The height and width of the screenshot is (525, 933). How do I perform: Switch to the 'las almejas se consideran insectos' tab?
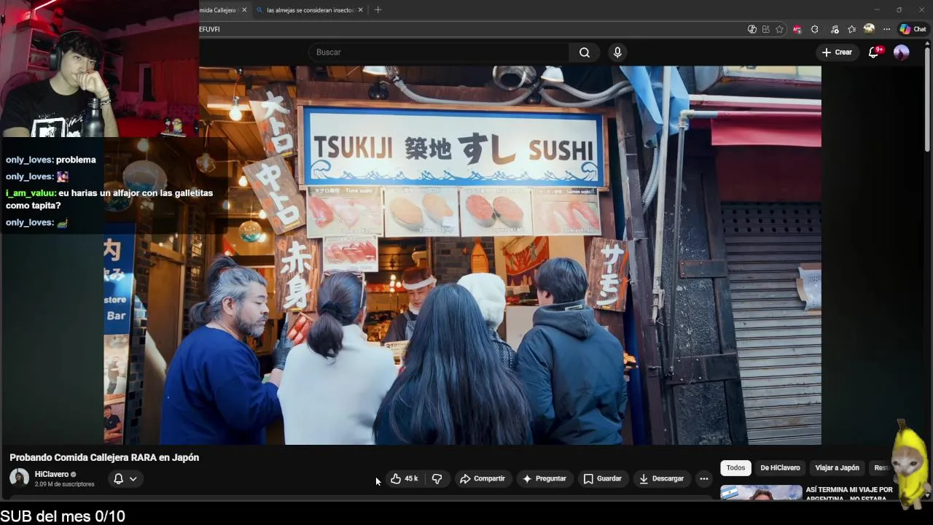coord(310,10)
